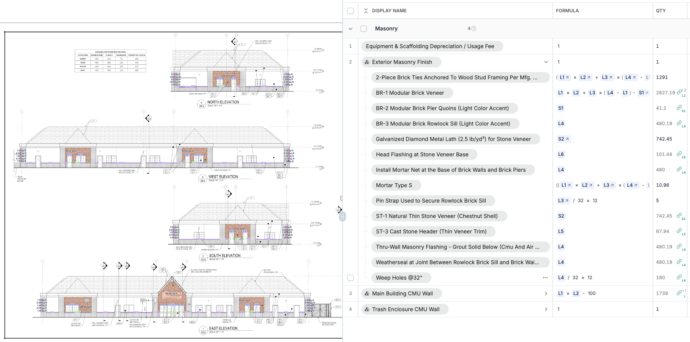Click the link icon in Weep Holes row
690x342 pixels.
(679, 277)
